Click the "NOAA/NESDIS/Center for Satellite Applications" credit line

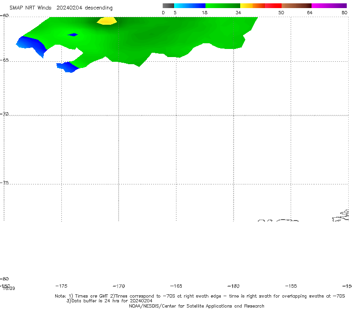[x=196, y=306]
